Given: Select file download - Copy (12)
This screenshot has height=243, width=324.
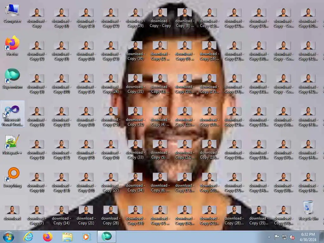Looking at the screenshot, I should [61, 150].
